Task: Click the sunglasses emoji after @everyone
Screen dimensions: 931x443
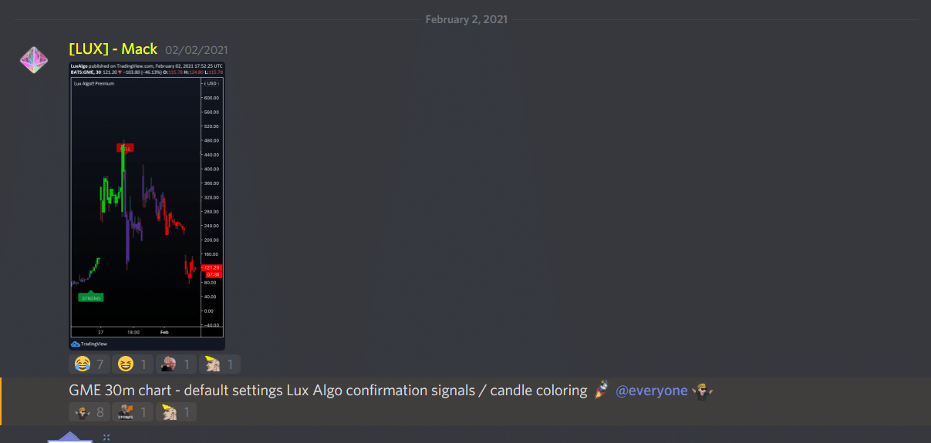Action: tap(701, 391)
